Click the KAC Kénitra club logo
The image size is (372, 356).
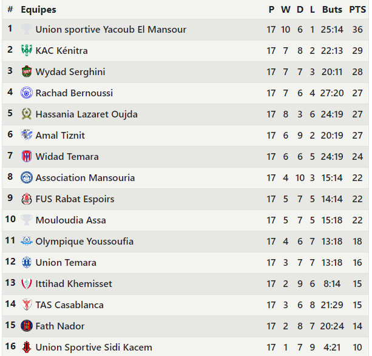coord(27,51)
